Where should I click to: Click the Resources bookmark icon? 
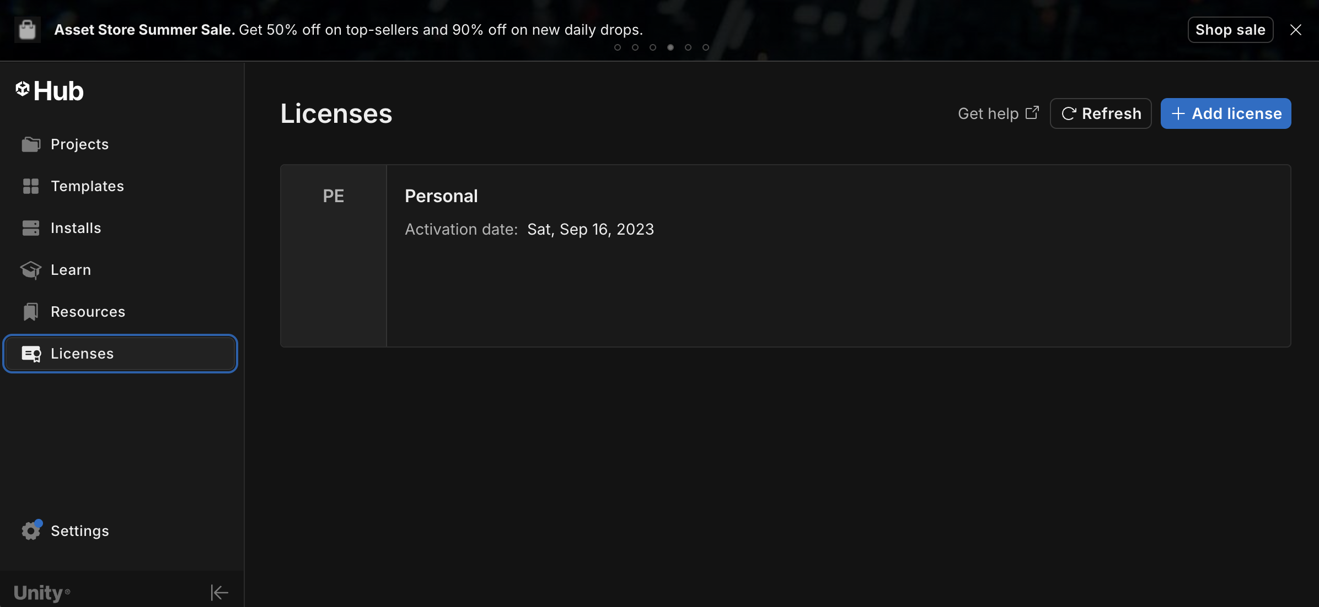click(x=31, y=312)
